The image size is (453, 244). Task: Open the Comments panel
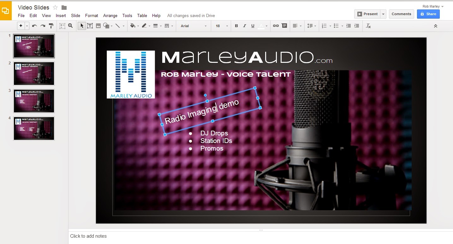[401, 14]
